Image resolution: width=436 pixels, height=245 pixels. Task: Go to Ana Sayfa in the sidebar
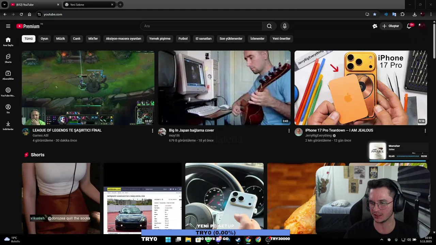point(8,42)
